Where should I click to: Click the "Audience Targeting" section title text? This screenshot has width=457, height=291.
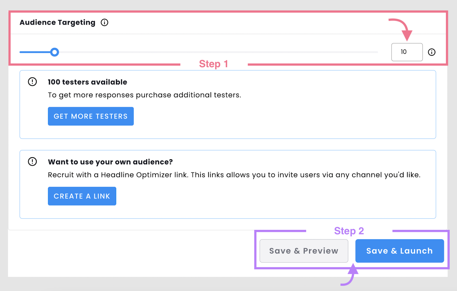tap(57, 22)
